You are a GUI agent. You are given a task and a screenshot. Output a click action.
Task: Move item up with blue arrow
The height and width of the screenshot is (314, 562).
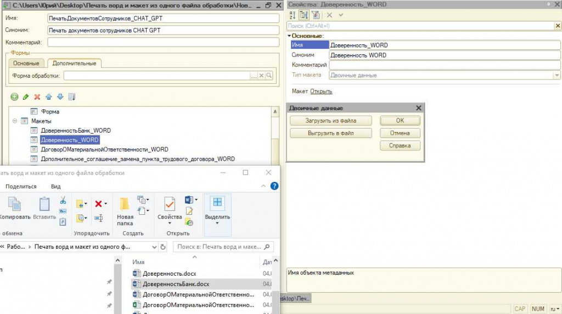[x=49, y=96]
